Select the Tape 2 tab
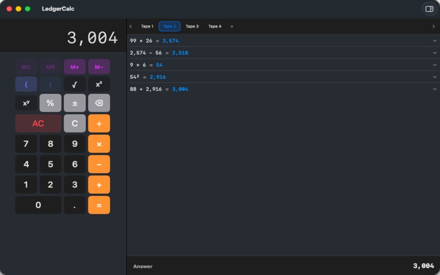Screen dimensions: 440x275 tap(169, 26)
